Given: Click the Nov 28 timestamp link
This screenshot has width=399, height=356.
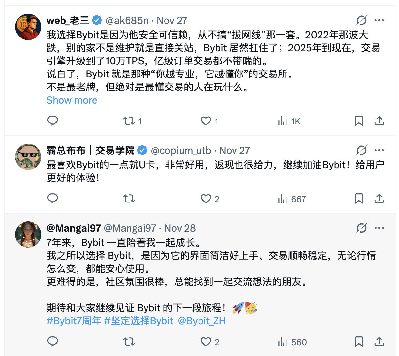Looking at the screenshot, I should (180, 228).
